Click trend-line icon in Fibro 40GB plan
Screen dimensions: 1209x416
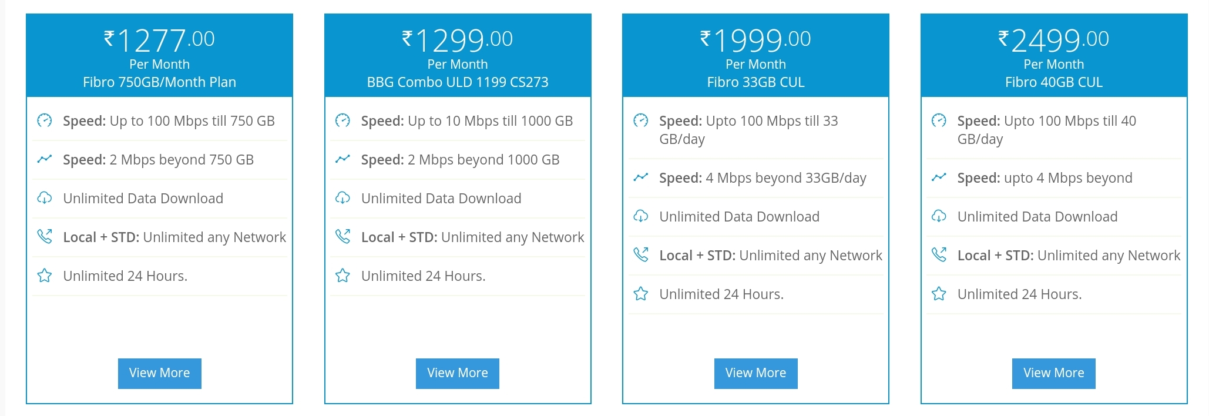[x=939, y=177]
